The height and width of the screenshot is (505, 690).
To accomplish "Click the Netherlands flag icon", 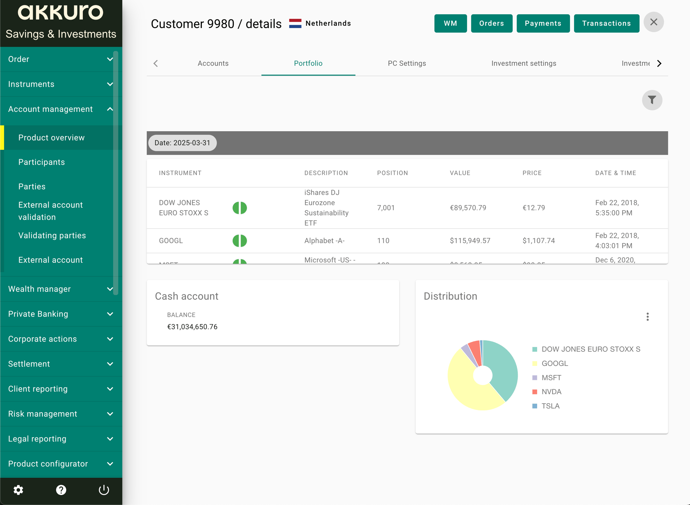I will [295, 23].
